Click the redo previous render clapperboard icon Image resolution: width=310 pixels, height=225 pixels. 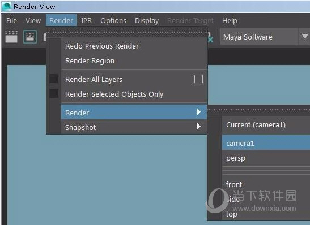[x=11, y=37]
